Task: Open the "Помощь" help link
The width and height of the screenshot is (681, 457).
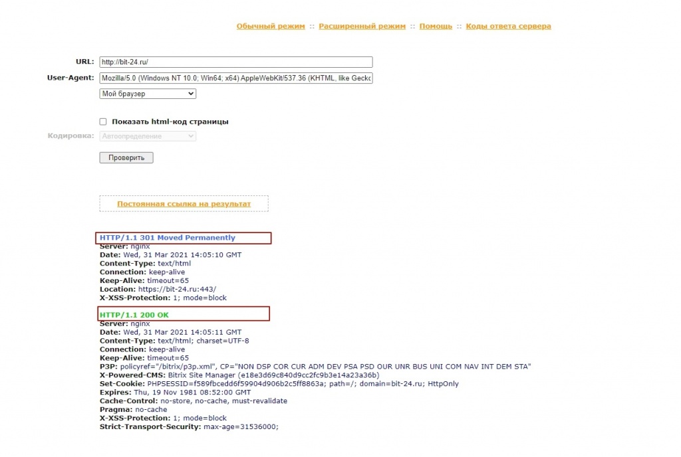Action: click(436, 27)
